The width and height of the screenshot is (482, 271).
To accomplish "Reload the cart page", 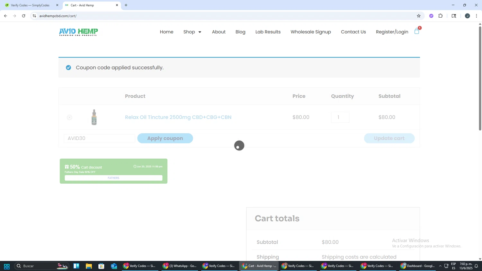I will pos(23,16).
